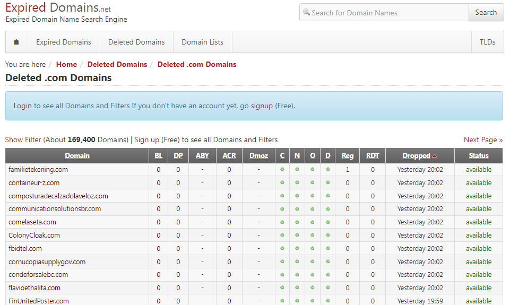Sort table by O column header
The image size is (510, 305).
[x=313, y=156]
